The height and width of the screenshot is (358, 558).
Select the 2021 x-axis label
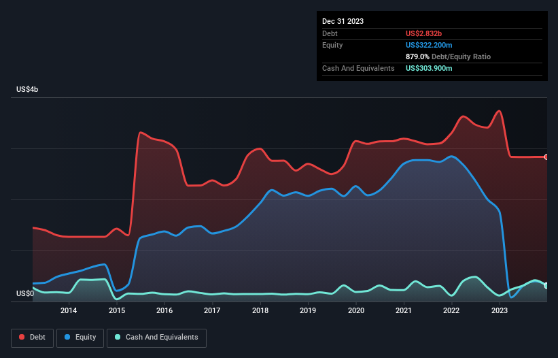click(404, 310)
